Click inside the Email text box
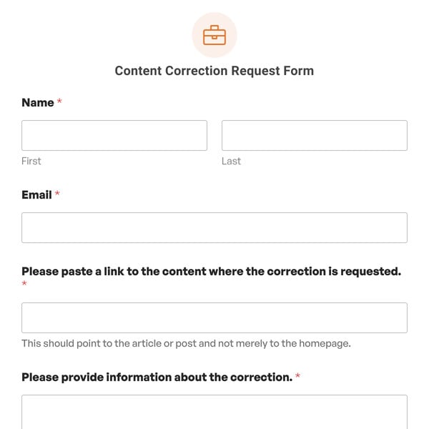This screenshot has height=429, width=429. pyautogui.click(x=214, y=227)
